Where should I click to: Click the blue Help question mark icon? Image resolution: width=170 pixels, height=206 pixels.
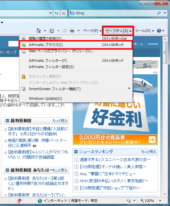pyautogui.click(x=159, y=31)
